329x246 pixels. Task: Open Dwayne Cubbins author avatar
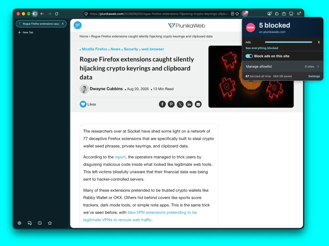click(84, 89)
